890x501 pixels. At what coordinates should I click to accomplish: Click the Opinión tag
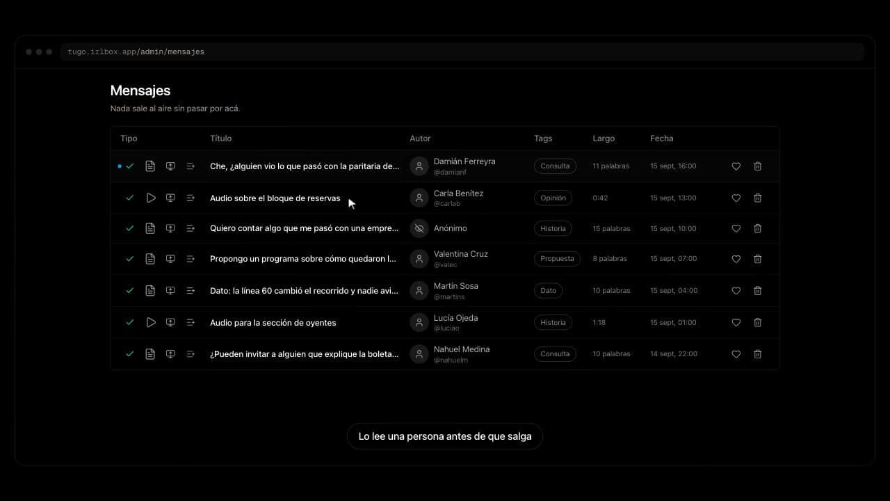(553, 198)
